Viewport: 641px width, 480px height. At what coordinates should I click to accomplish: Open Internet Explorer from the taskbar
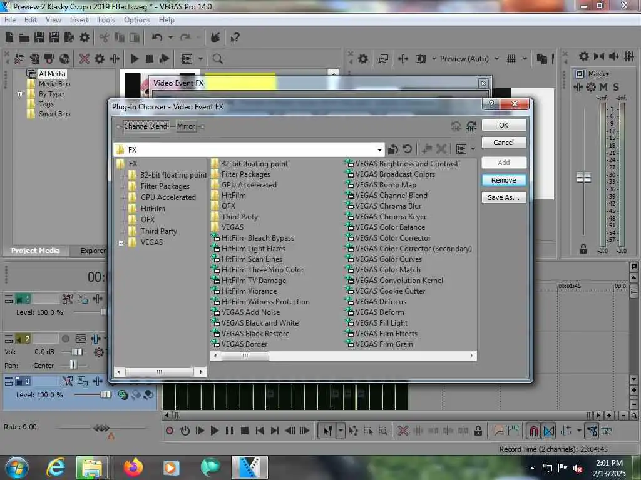[x=56, y=467]
